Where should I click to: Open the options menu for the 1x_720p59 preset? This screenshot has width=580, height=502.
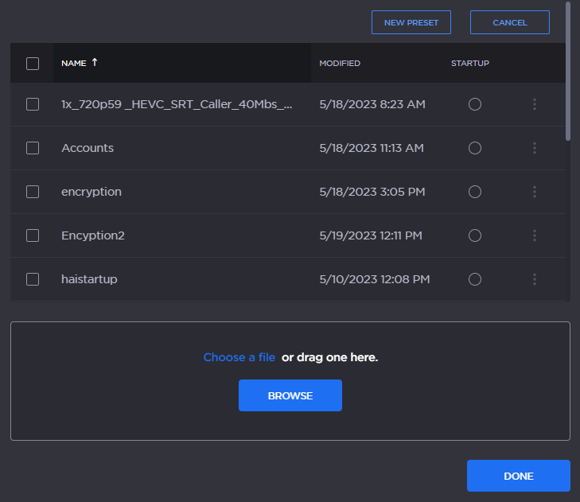click(535, 104)
